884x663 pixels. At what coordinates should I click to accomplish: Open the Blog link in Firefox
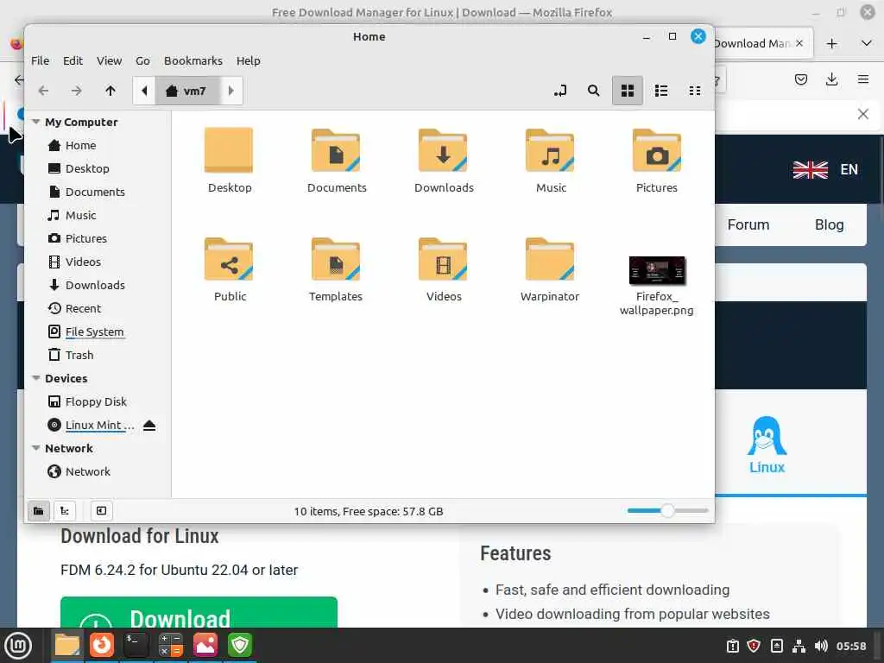coord(830,225)
